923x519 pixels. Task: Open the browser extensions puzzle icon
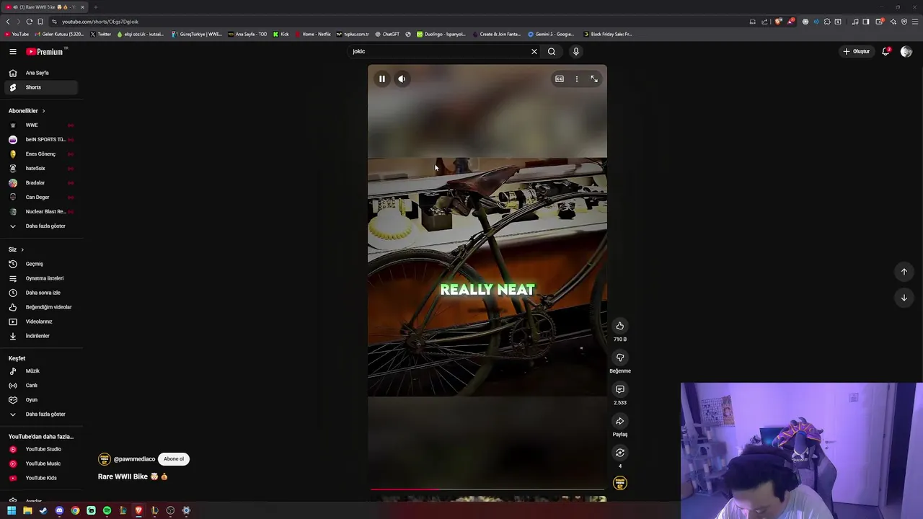pyautogui.click(x=827, y=22)
